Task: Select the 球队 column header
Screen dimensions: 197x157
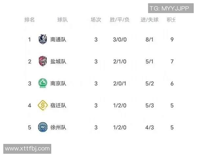Action: [62, 20]
